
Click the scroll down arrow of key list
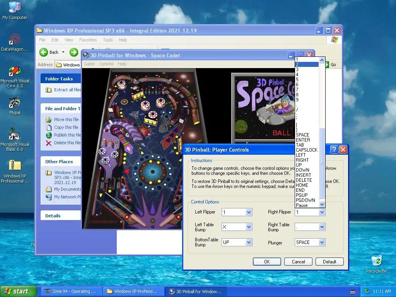(x=322, y=204)
